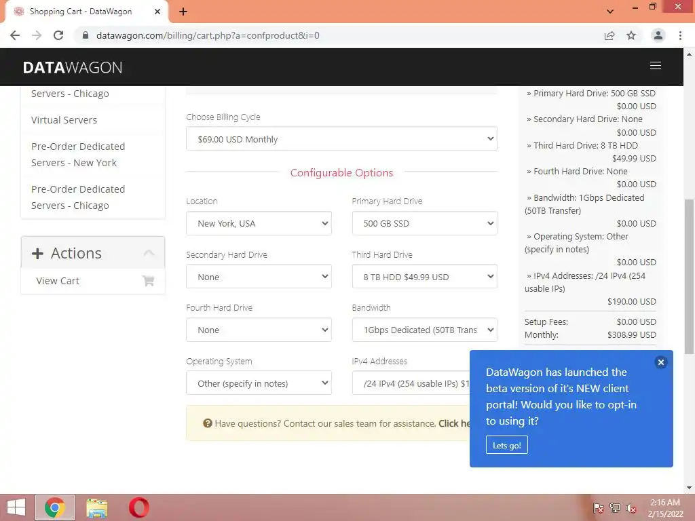Collapse the Actions panel chevron
The height and width of the screenshot is (521, 695).
(149, 252)
